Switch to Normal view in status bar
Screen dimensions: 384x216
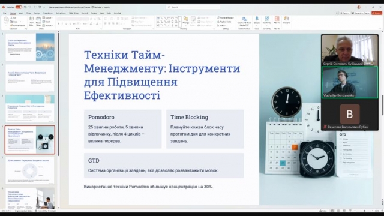[x=332, y=211]
